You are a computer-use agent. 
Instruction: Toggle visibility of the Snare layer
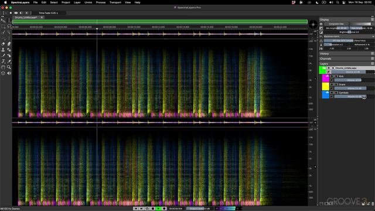332,84
